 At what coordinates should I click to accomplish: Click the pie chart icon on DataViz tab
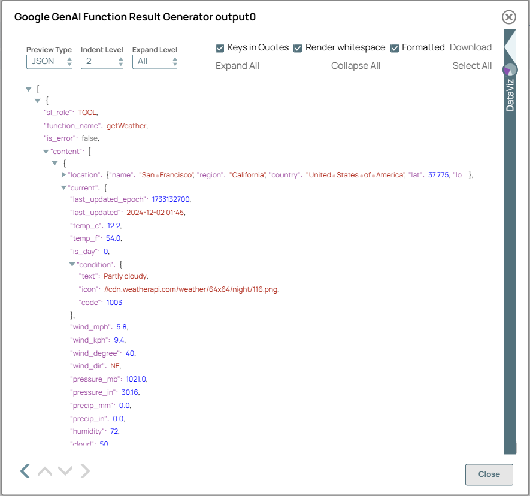point(510,69)
